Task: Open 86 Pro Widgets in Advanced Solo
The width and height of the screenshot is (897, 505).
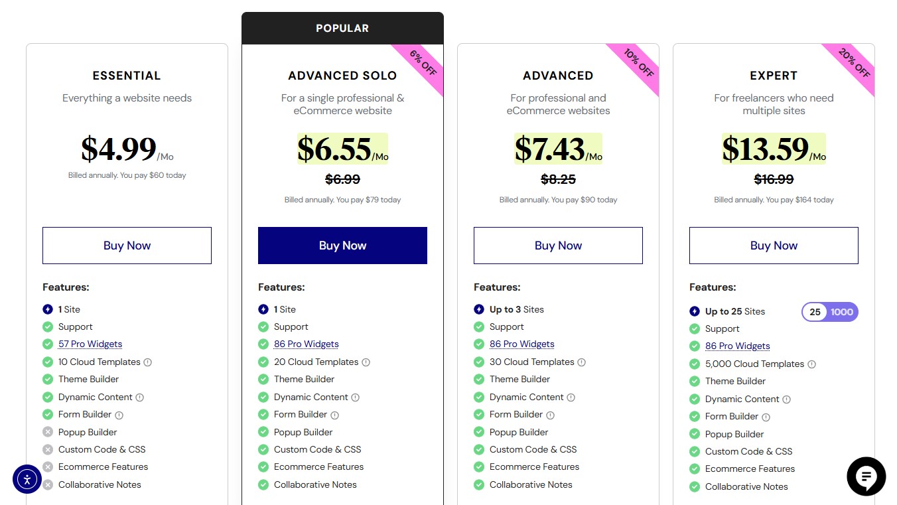Action: (306, 344)
